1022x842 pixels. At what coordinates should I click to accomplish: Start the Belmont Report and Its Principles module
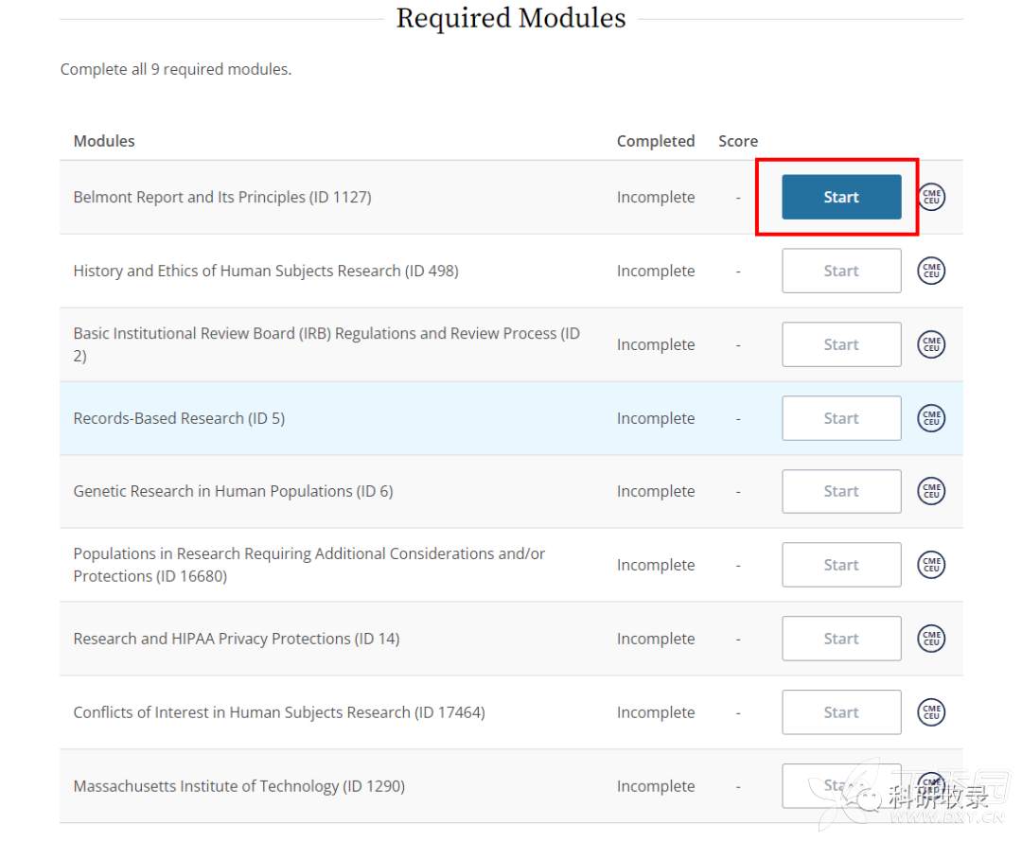(x=840, y=197)
